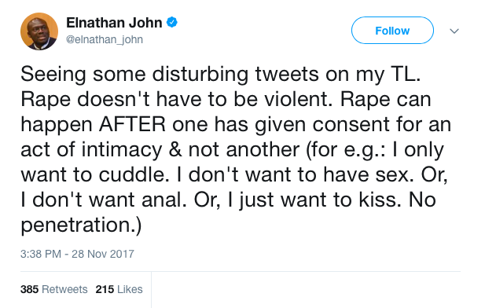Viewport: 485px width, 308px height.
Task: Click the blue verified badge icon
Action: pos(171,22)
